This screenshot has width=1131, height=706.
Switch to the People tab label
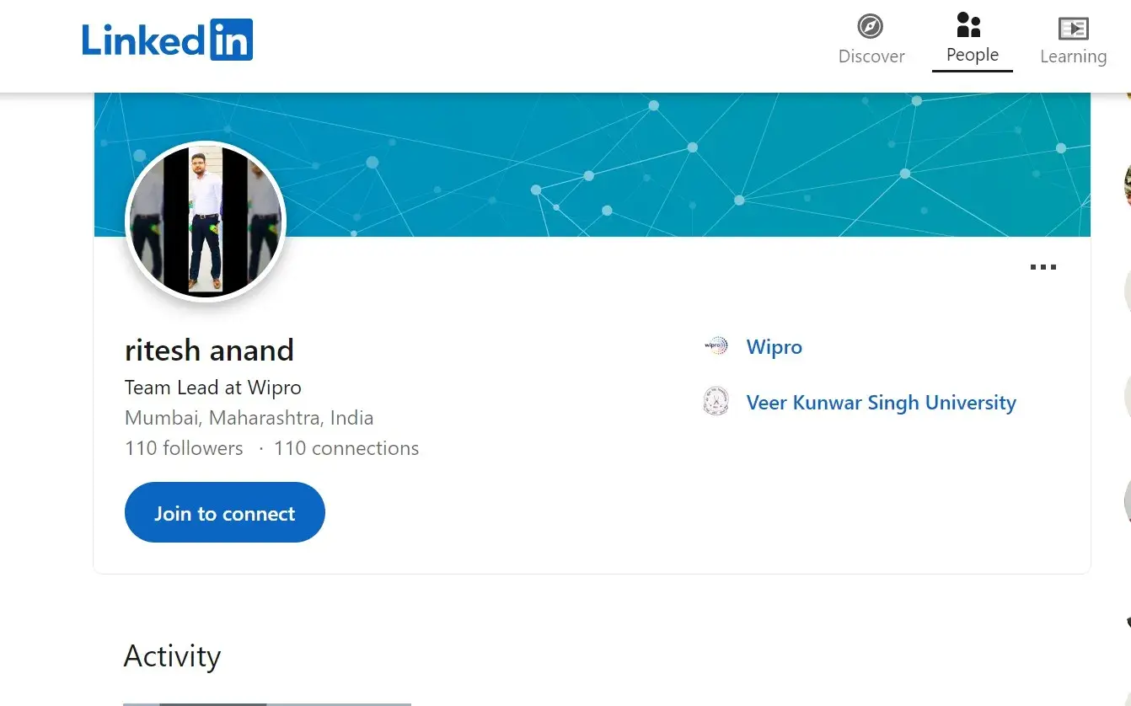pos(972,55)
